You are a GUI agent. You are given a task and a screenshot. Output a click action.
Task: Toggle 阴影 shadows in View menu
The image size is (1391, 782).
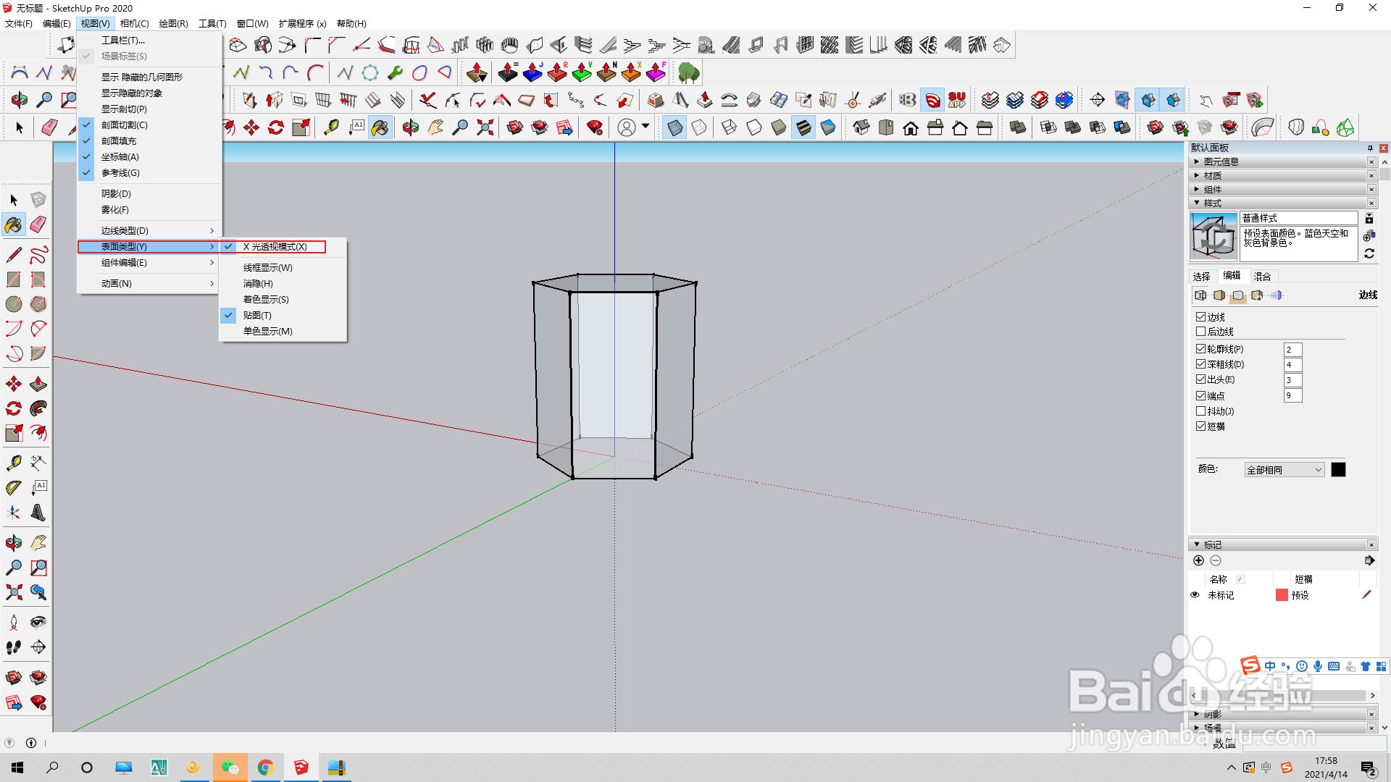(x=149, y=194)
